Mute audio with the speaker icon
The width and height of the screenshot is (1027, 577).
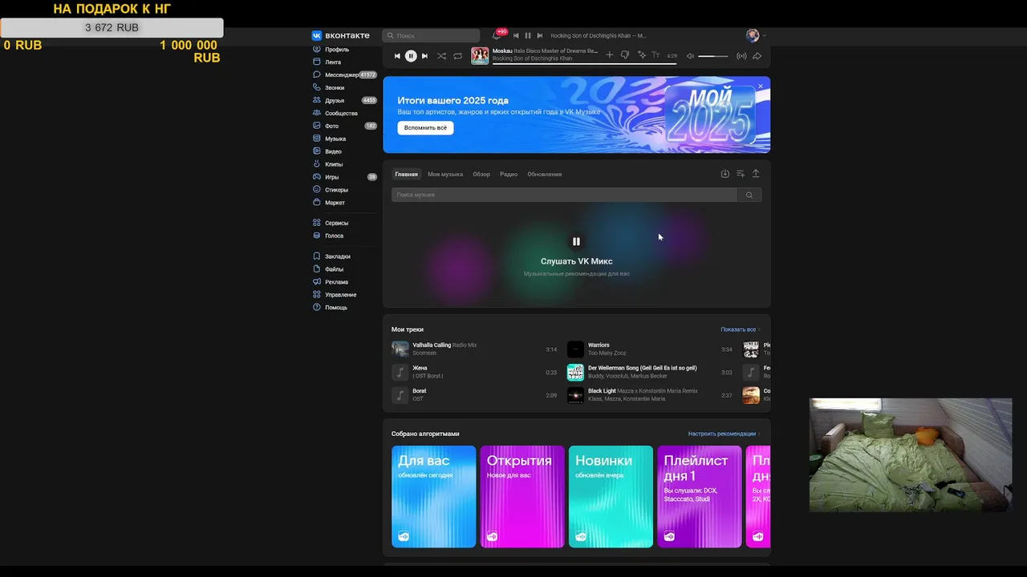pos(690,56)
